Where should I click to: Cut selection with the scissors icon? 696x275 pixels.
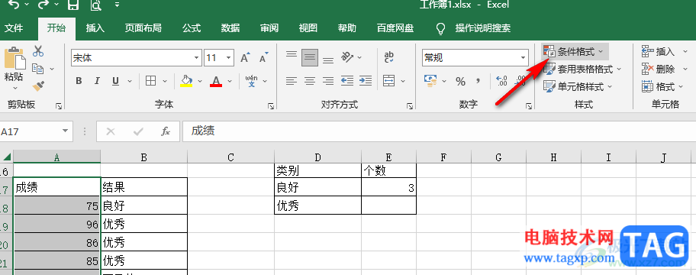tap(38, 51)
